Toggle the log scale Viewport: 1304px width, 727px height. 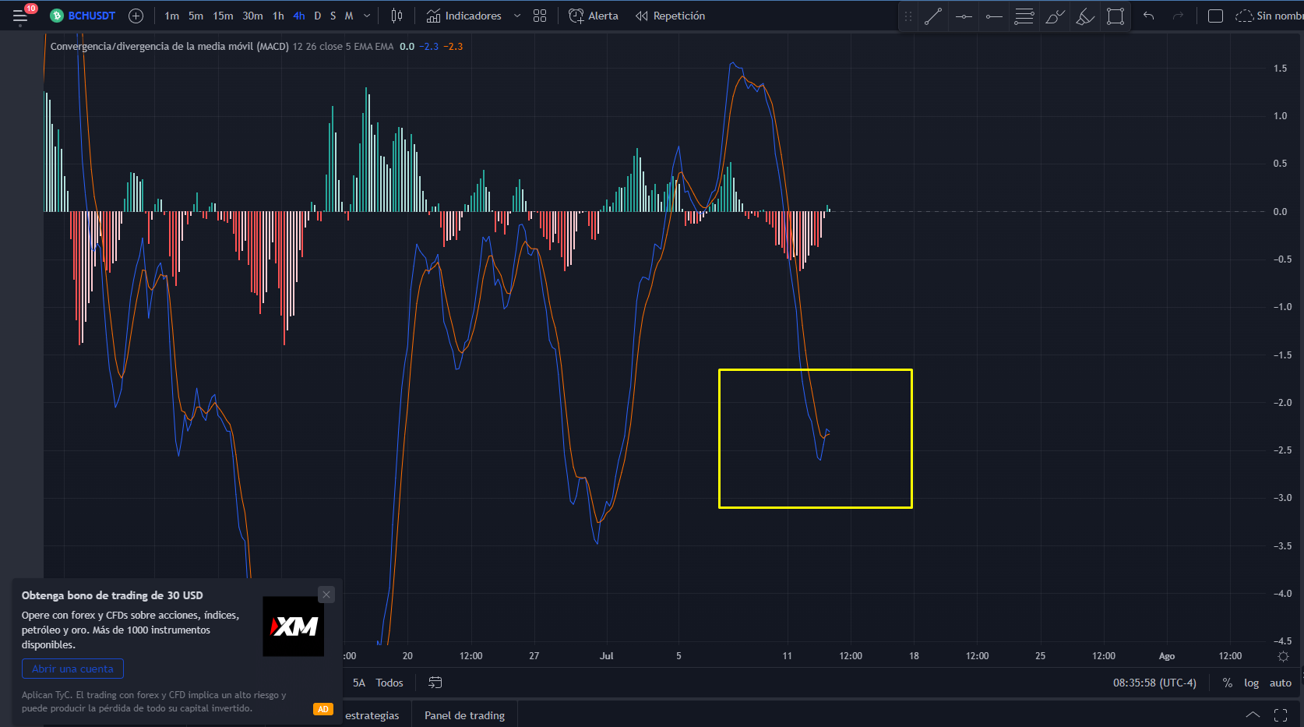click(1251, 683)
